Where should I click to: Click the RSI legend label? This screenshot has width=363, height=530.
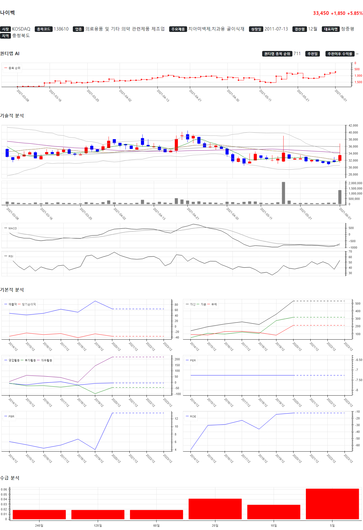pyautogui.click(x=9, y=256)
